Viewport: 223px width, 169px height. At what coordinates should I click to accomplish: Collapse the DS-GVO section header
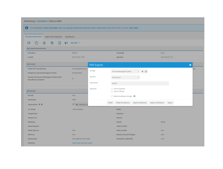(28, 64)
